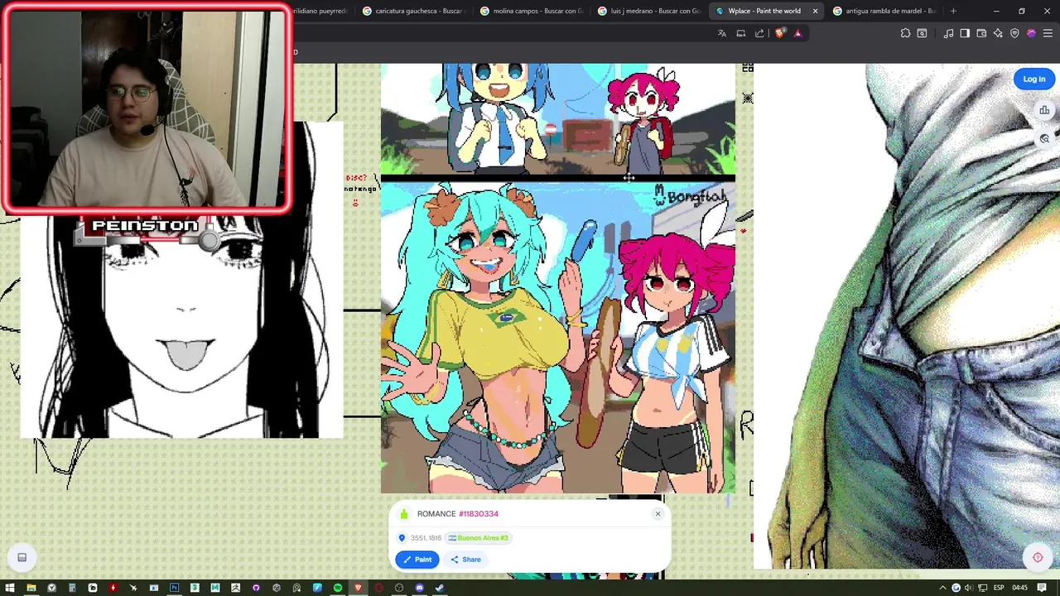Close the ROMANCE pixel info panel
The image size is (1060, 596).
pos(658,514)
